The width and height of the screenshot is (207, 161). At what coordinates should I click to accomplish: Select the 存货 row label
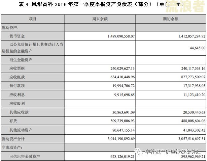(x=13, y=121)
